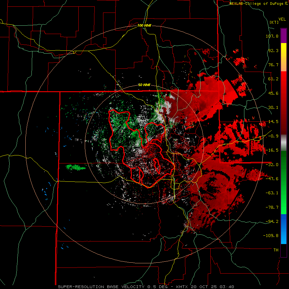The image size is (289, 289).
Task: Select the 45.6 scale value
Action: coord(273,93)
